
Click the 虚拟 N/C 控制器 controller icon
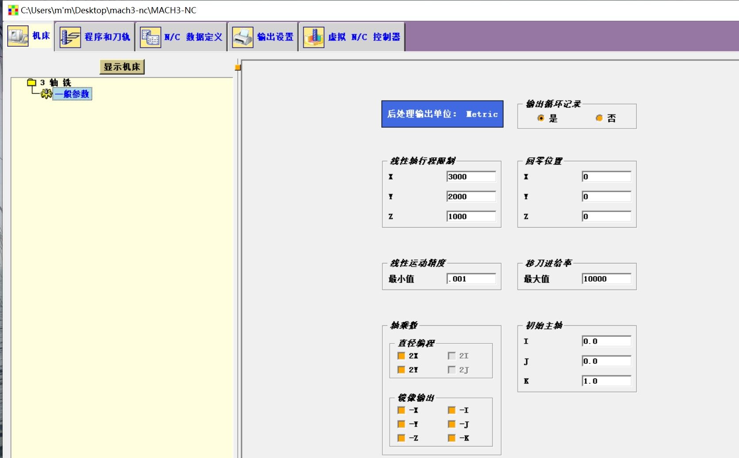[314, 37]
